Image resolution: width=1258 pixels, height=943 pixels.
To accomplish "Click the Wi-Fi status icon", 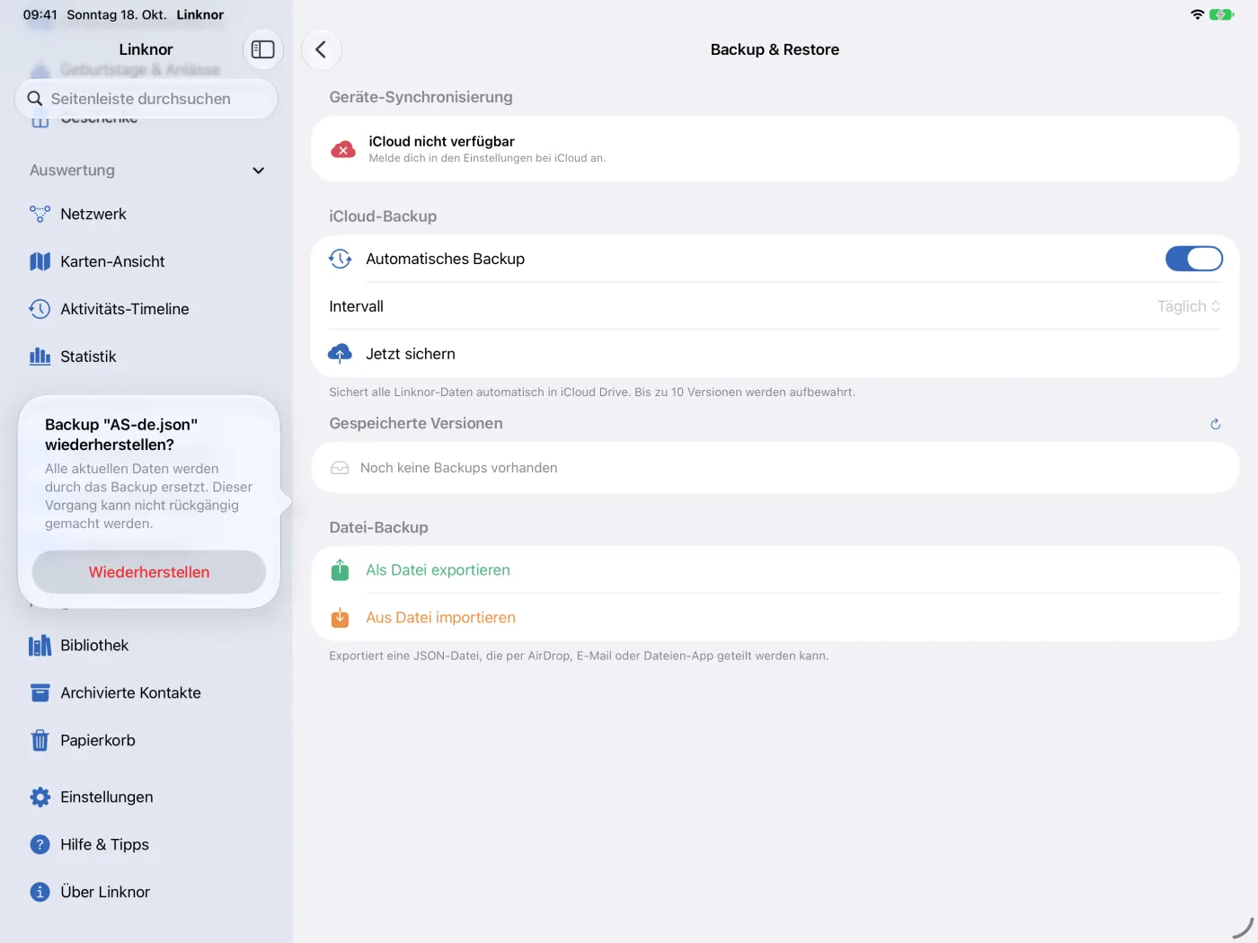I will tap(1197, 14).
